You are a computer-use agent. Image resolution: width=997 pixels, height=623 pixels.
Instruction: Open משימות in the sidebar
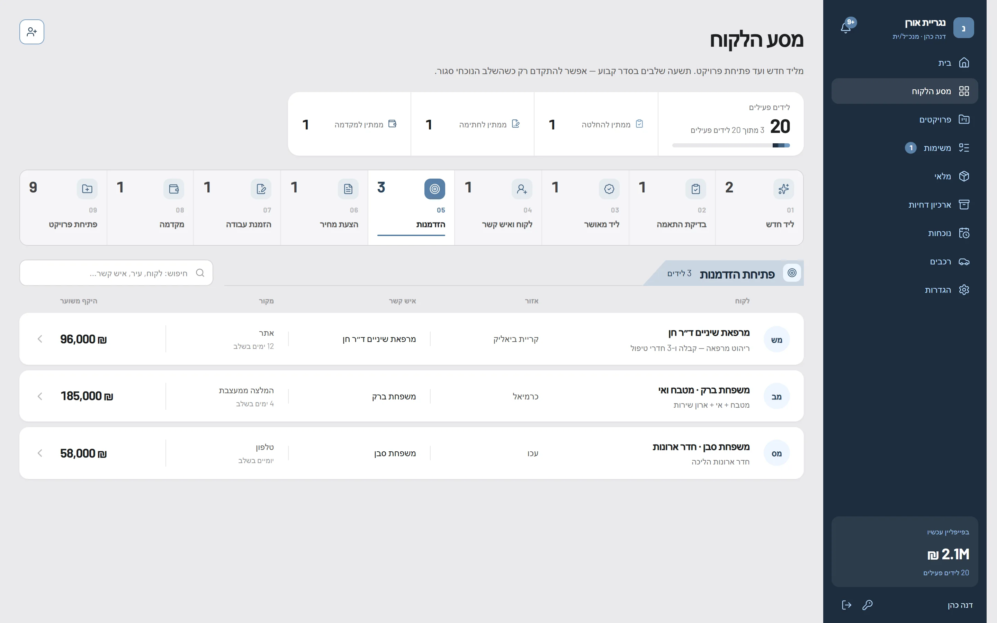(x=904, y=147)
